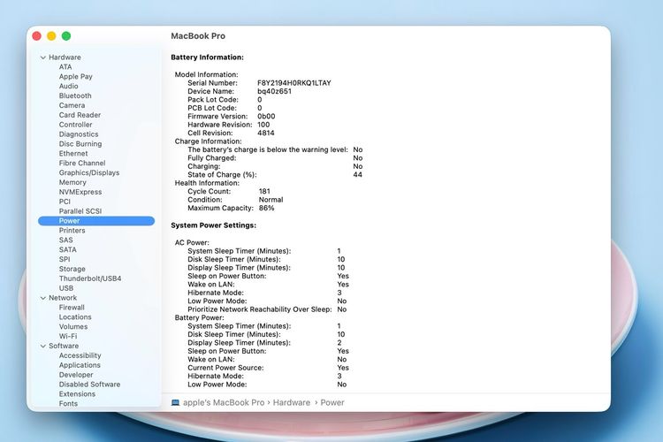Open Accessibility under Software
This screenshot has width=663, height=442.
coord(80,355)
